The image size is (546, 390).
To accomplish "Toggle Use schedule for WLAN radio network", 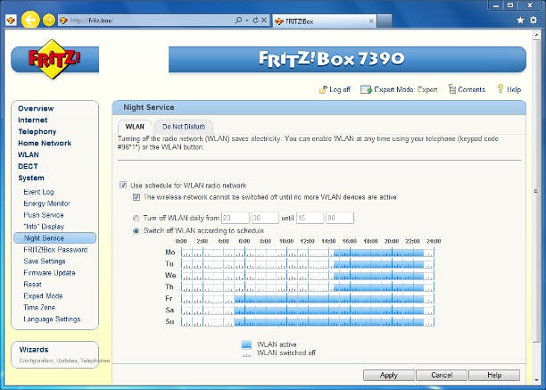I will click(x=123, y=185).
